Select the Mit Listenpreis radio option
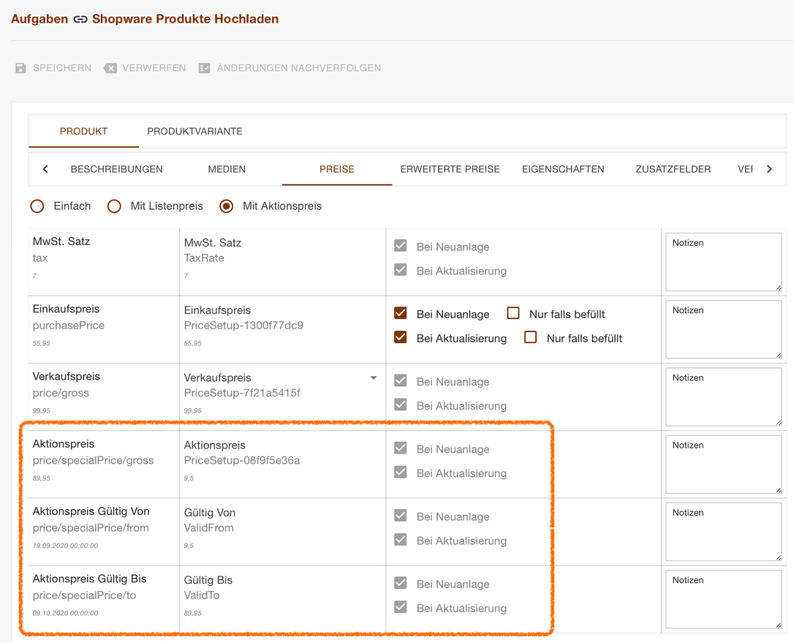 point(114,206)
